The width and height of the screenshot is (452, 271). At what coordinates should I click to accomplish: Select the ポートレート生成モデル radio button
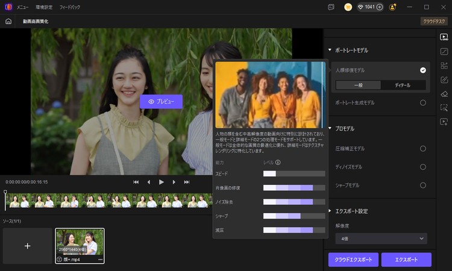click(x=423, y=103)
